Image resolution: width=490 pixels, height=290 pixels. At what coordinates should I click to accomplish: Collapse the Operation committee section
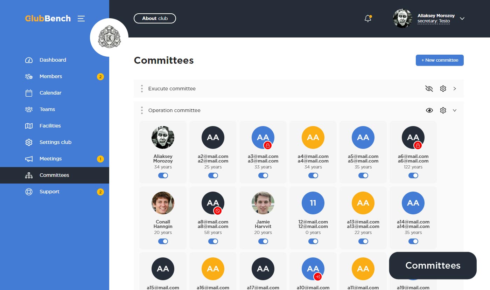pyautogui.click(x=455, y=110)
